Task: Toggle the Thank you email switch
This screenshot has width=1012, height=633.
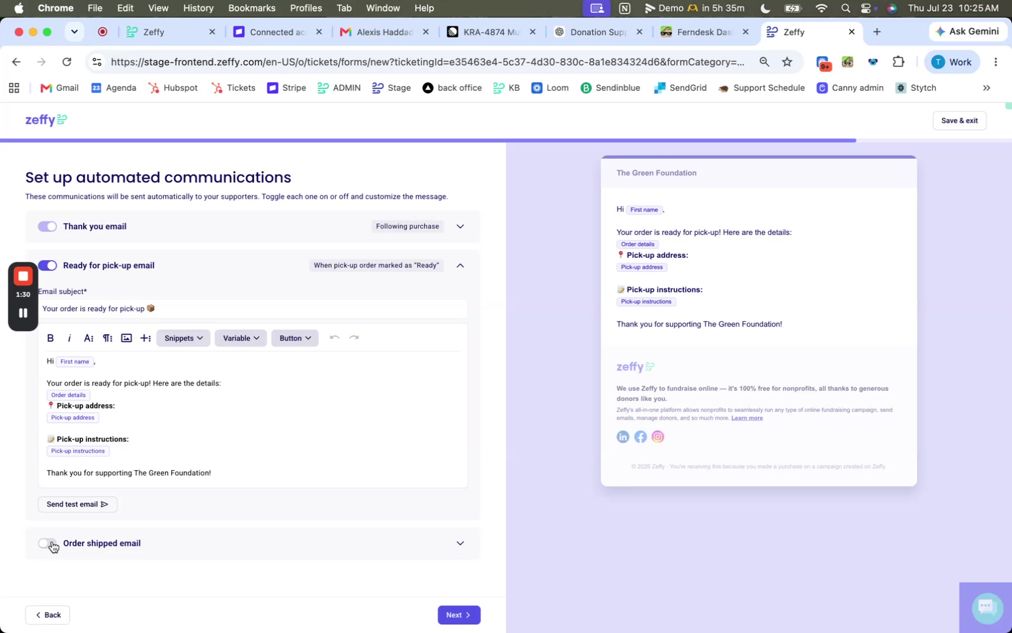Action: point(47,227)
